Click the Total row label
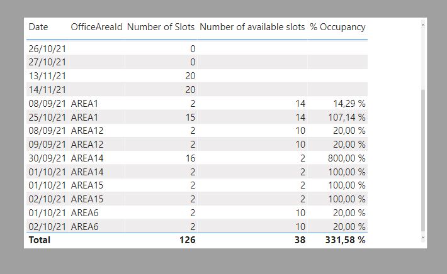This screenshot has height=274, width=447. click(40, 240)
